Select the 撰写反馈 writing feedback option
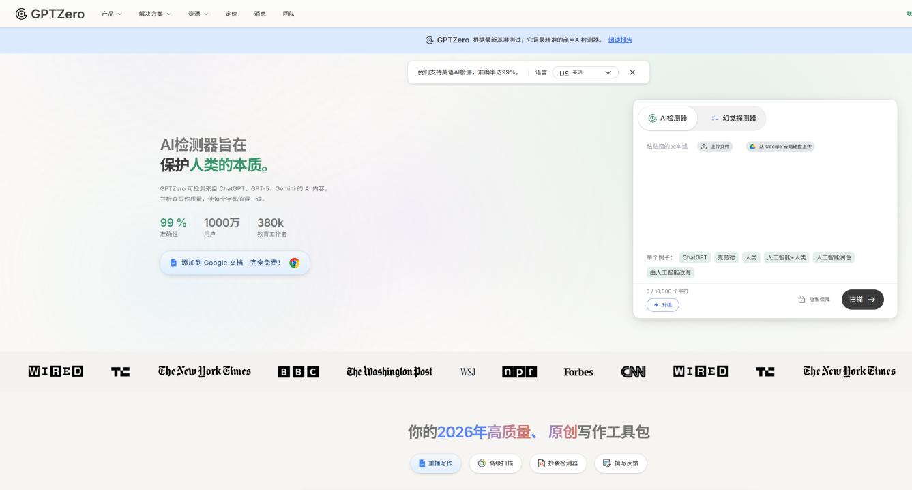 click(621, 463)
